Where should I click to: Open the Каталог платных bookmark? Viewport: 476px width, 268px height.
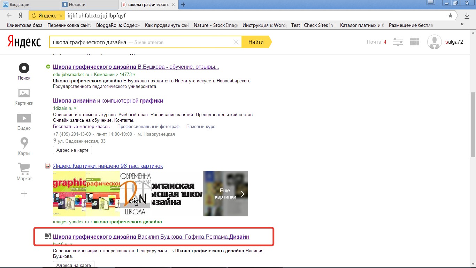click(362, 25)
